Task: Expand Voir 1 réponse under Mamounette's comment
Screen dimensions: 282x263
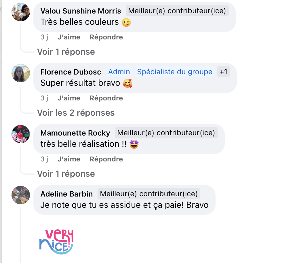Action: [x=66, y=174]
